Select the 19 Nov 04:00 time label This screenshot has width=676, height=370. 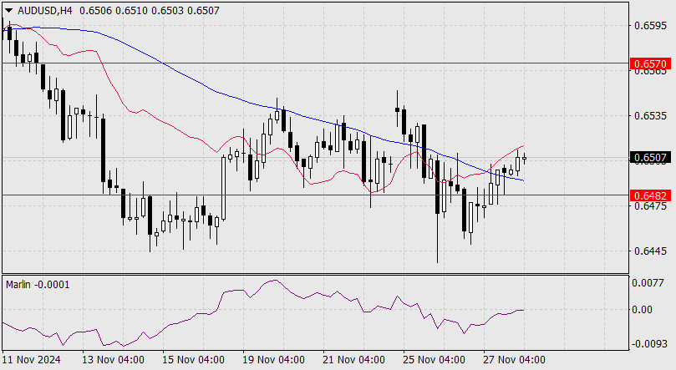[273, 360]
